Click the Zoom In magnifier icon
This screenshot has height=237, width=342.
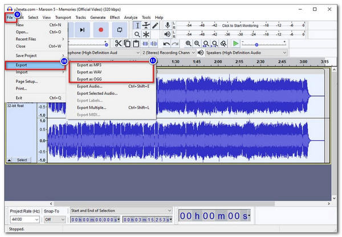click(188, 43)
